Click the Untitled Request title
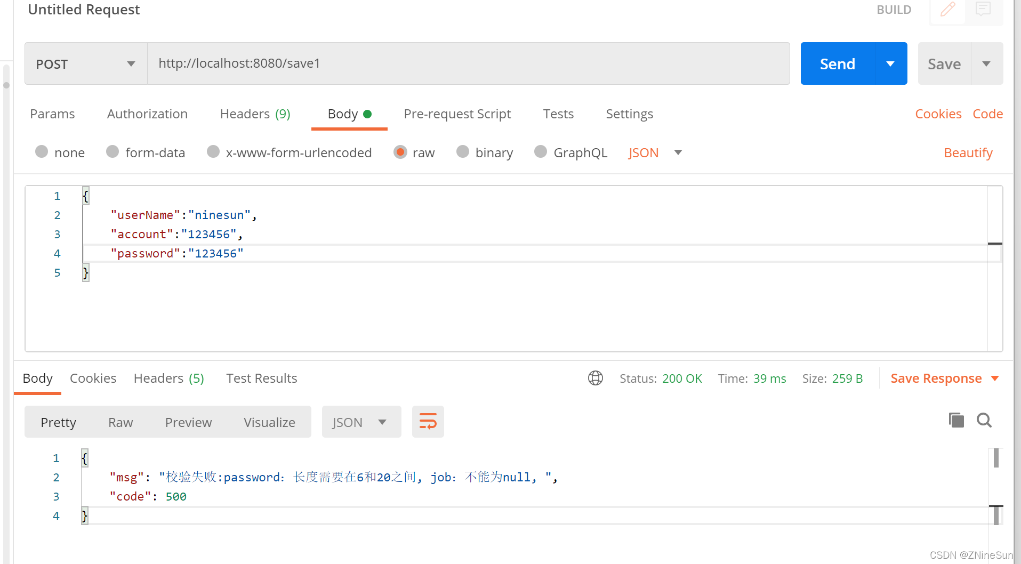 pos(84,10)
